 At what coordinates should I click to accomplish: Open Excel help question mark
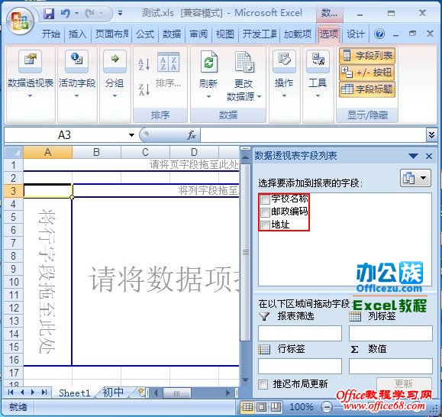point(379,34)
